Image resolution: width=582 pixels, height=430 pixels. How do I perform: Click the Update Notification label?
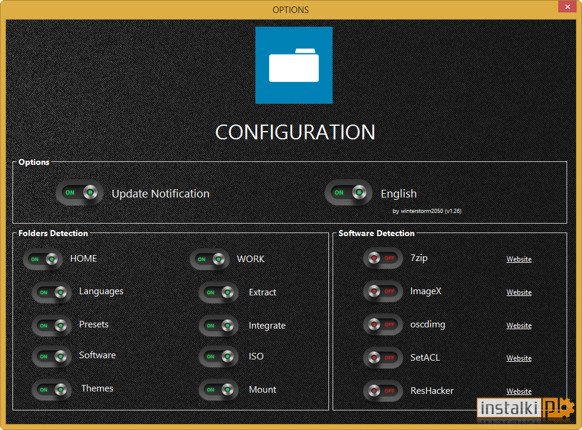tap(160, 193)
